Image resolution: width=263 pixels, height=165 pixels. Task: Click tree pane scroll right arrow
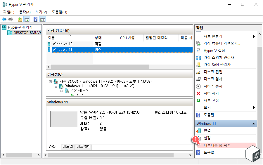pos(39,155)
